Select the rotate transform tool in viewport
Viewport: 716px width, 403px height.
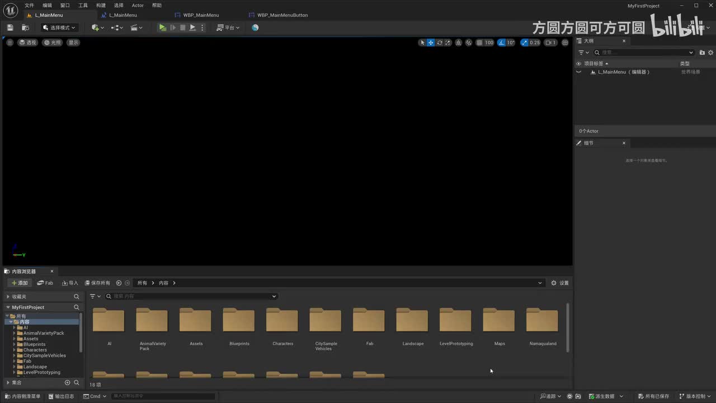click(440, 43)
